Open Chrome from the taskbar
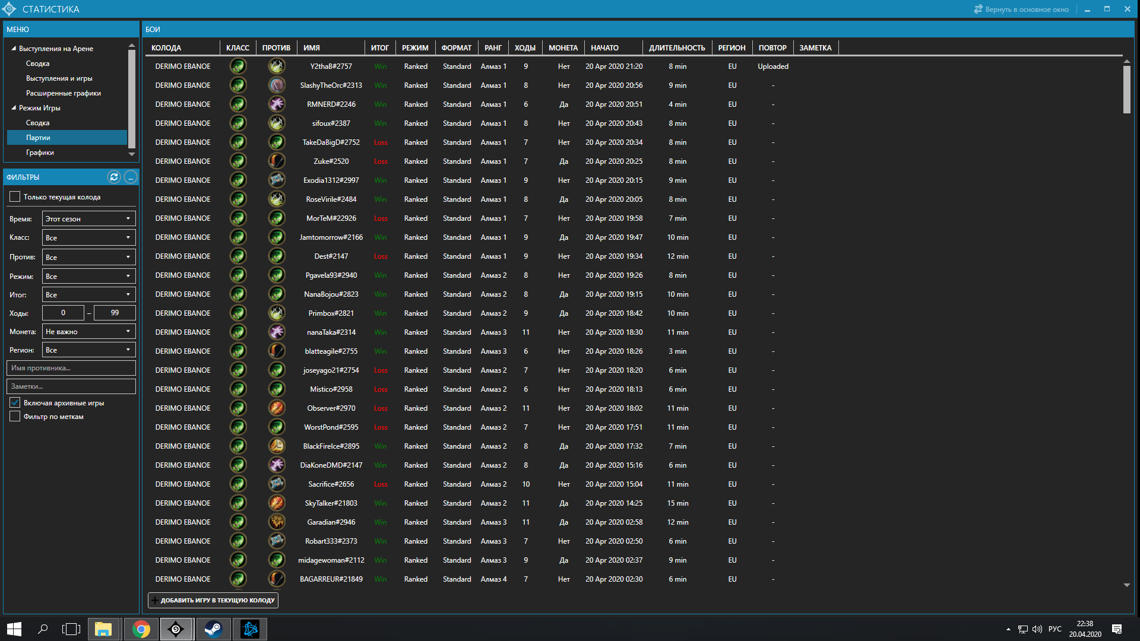This screenshot has width=1140, height=641. pos(141,629)
